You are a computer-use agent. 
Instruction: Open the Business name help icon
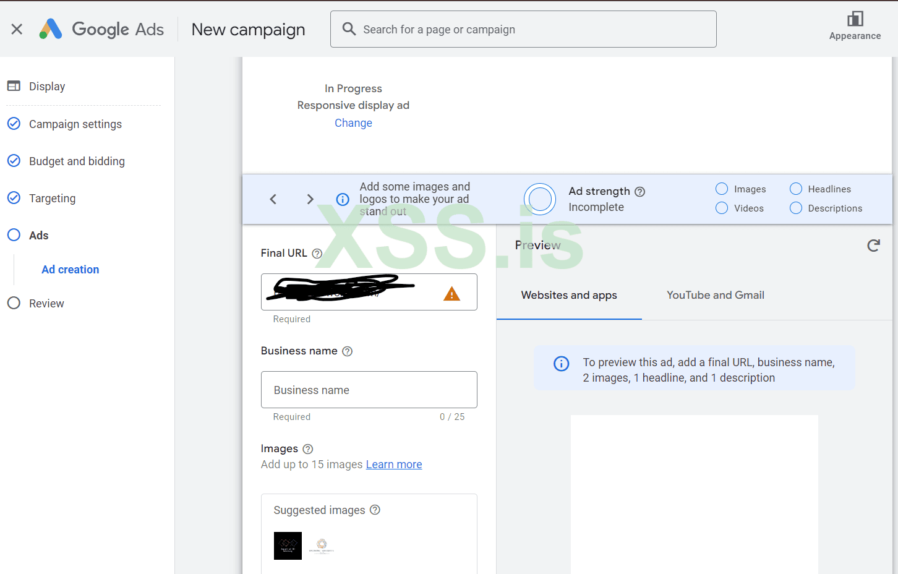point(348,351)
